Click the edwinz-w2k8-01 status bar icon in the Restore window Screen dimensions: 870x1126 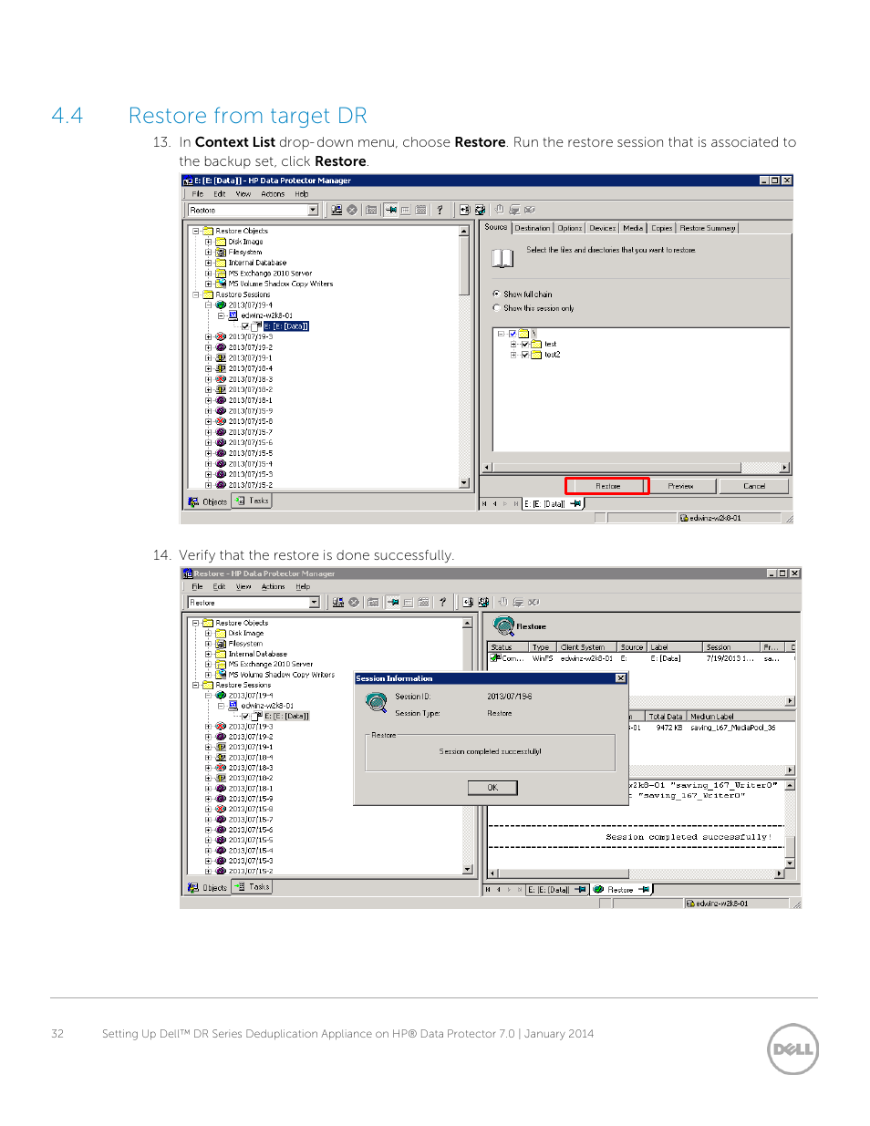pyautogui.click(x=690, y=904)
